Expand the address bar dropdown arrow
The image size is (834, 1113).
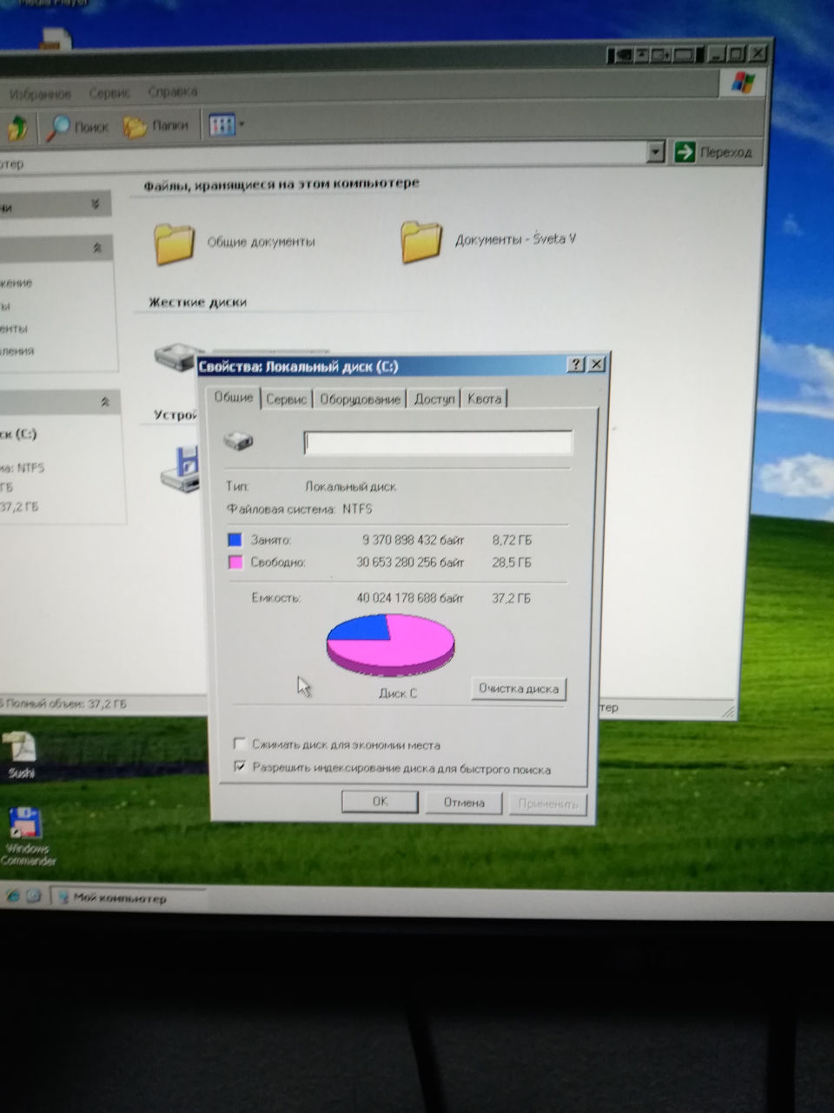point(656,153)
